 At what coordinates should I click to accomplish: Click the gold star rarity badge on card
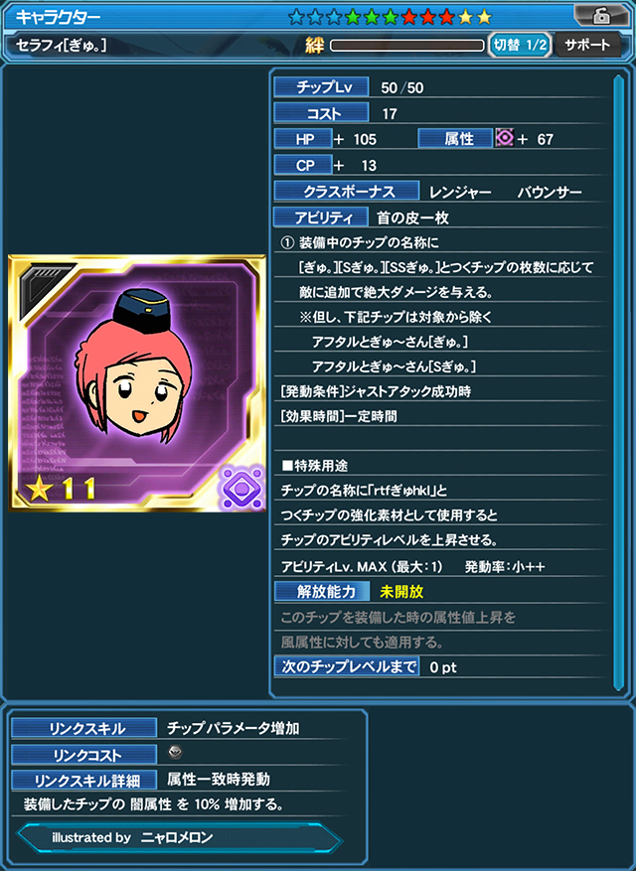point(60,489)
